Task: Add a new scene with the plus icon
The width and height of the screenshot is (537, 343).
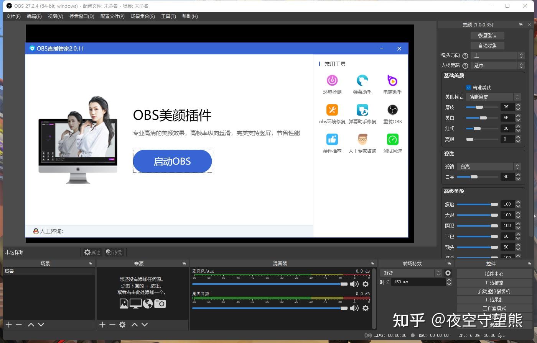Action: pos(9,325)
